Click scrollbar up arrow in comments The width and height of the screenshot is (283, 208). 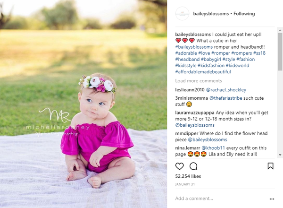point(280,30)
